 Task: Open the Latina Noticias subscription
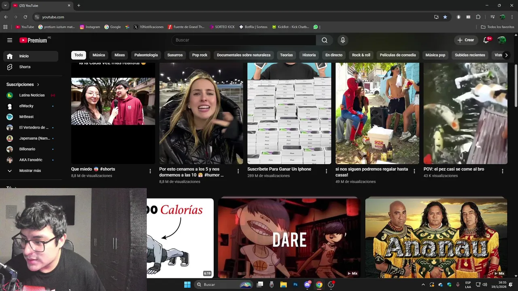tap(31, 95)
